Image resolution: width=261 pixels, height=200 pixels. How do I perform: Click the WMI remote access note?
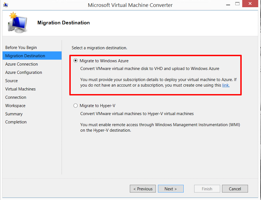(x=160, y=127)
